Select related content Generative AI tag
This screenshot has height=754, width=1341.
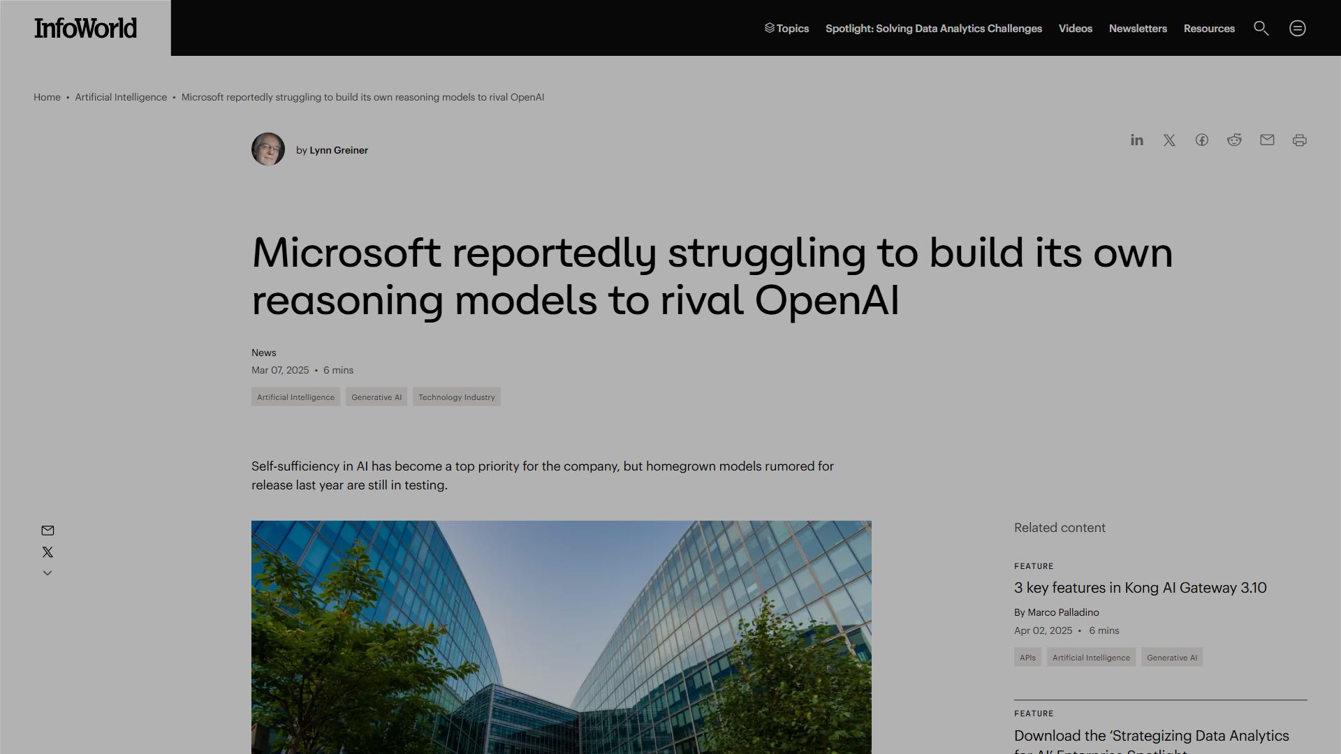tap(1172, 658)
